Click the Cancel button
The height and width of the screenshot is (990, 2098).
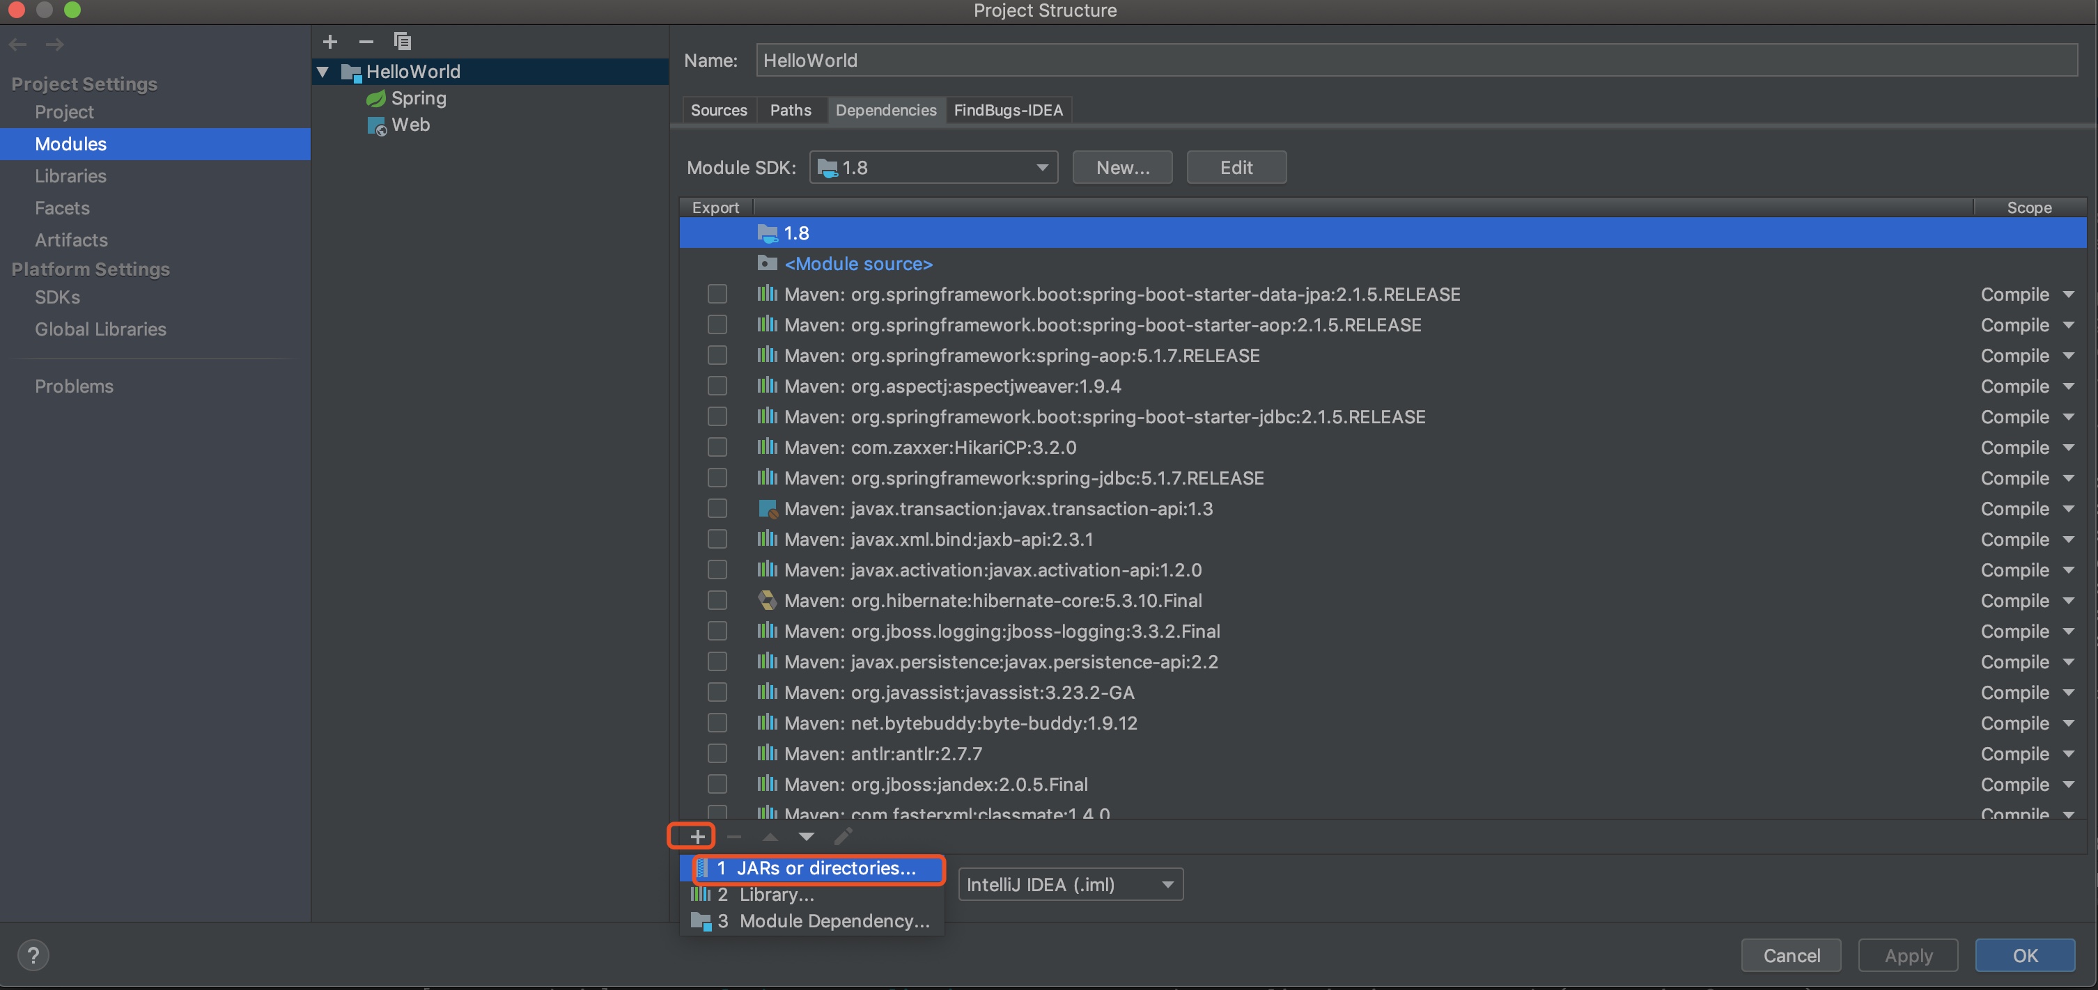coord(1790,955)
